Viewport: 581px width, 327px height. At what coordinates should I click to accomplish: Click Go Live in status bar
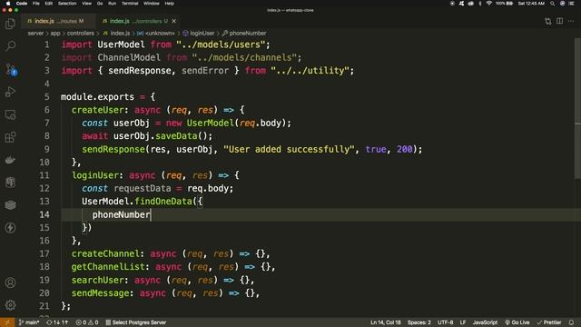click(x=517, y=322)
